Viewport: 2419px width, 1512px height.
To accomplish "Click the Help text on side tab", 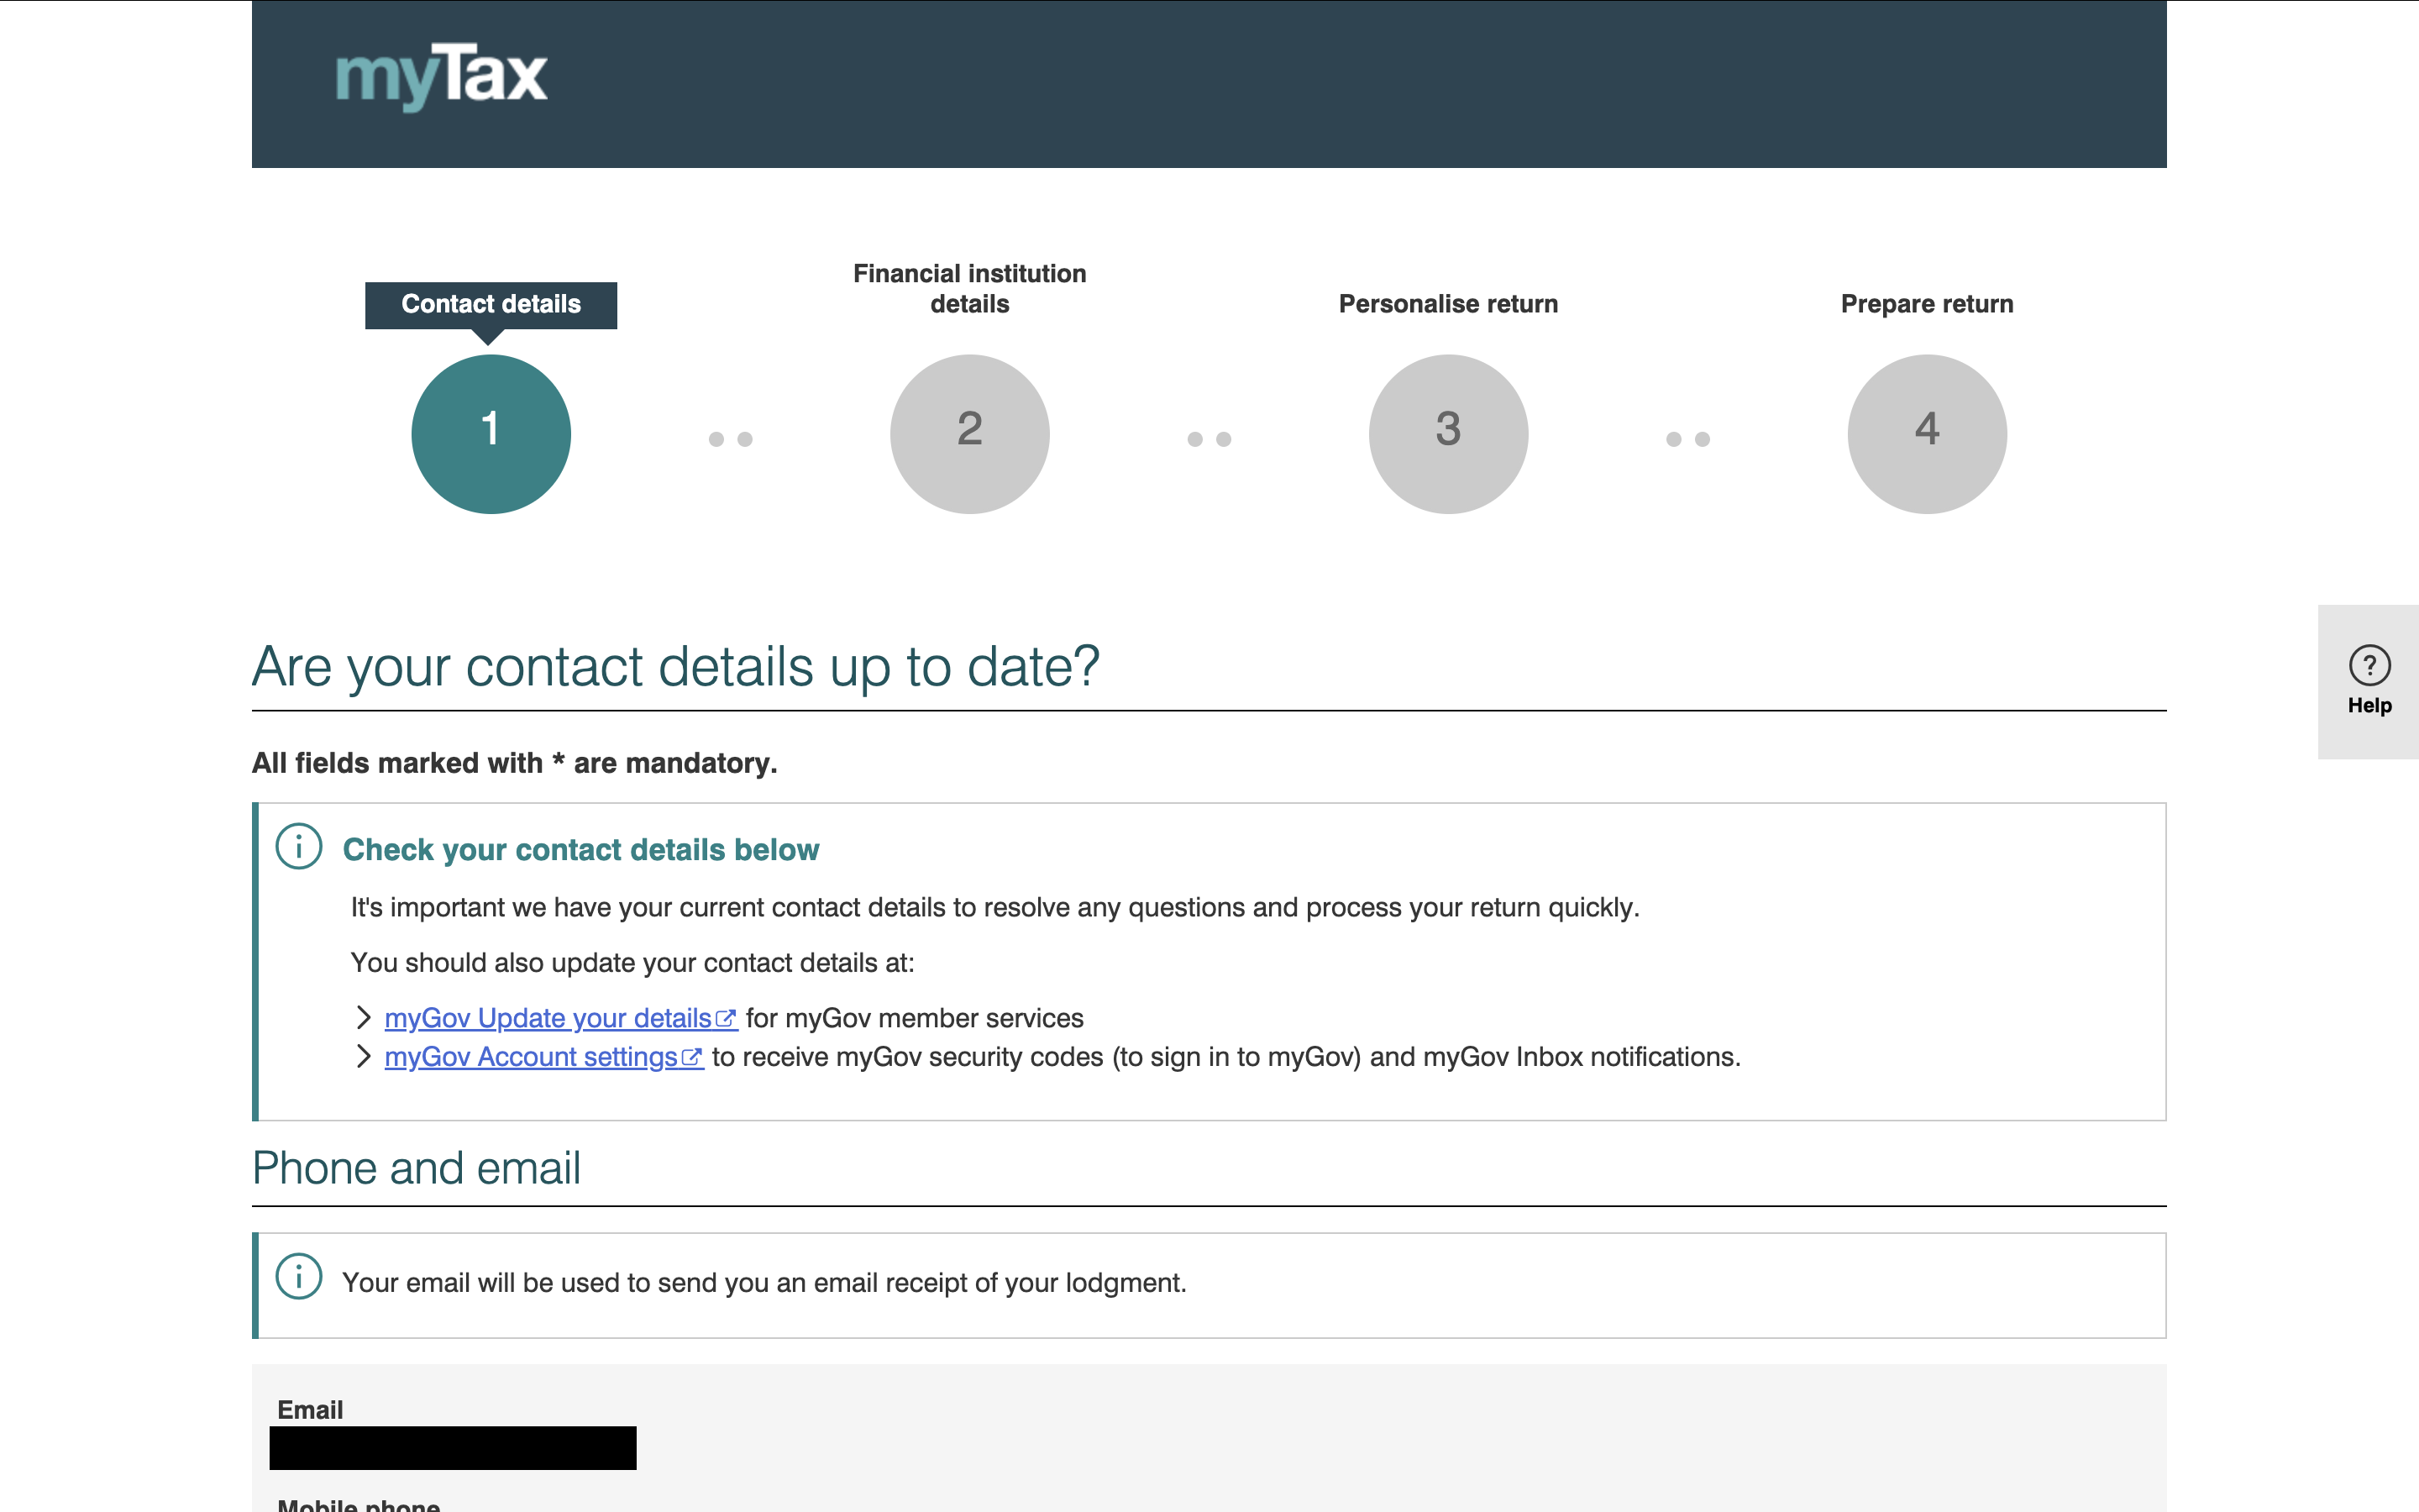I will pos(2369,706).
